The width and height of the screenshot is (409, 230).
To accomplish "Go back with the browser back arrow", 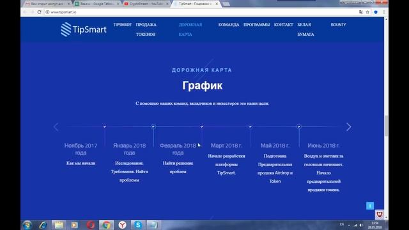I will tap(25, 12).
